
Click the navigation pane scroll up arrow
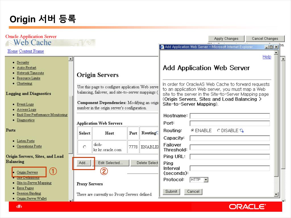(x=70, y=59)
